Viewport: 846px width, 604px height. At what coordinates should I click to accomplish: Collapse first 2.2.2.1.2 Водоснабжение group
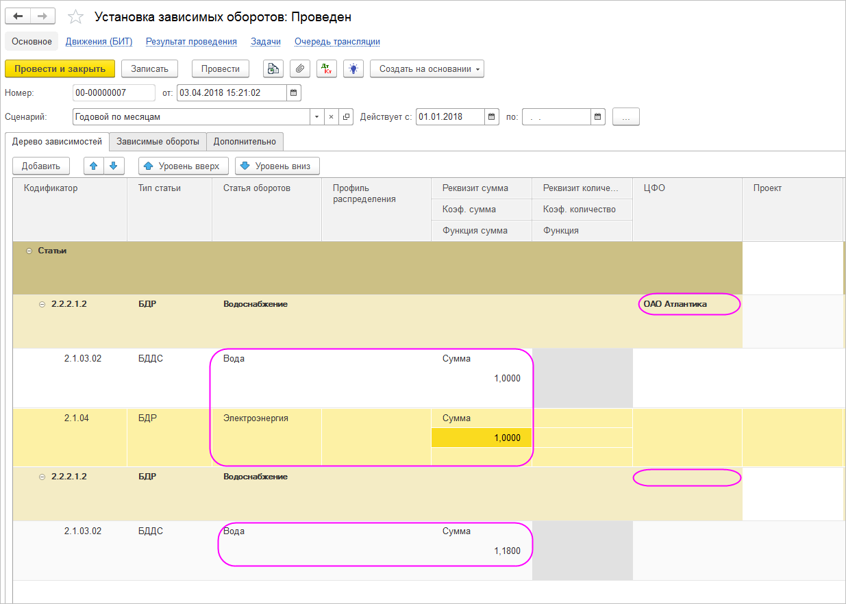(42, 304)
